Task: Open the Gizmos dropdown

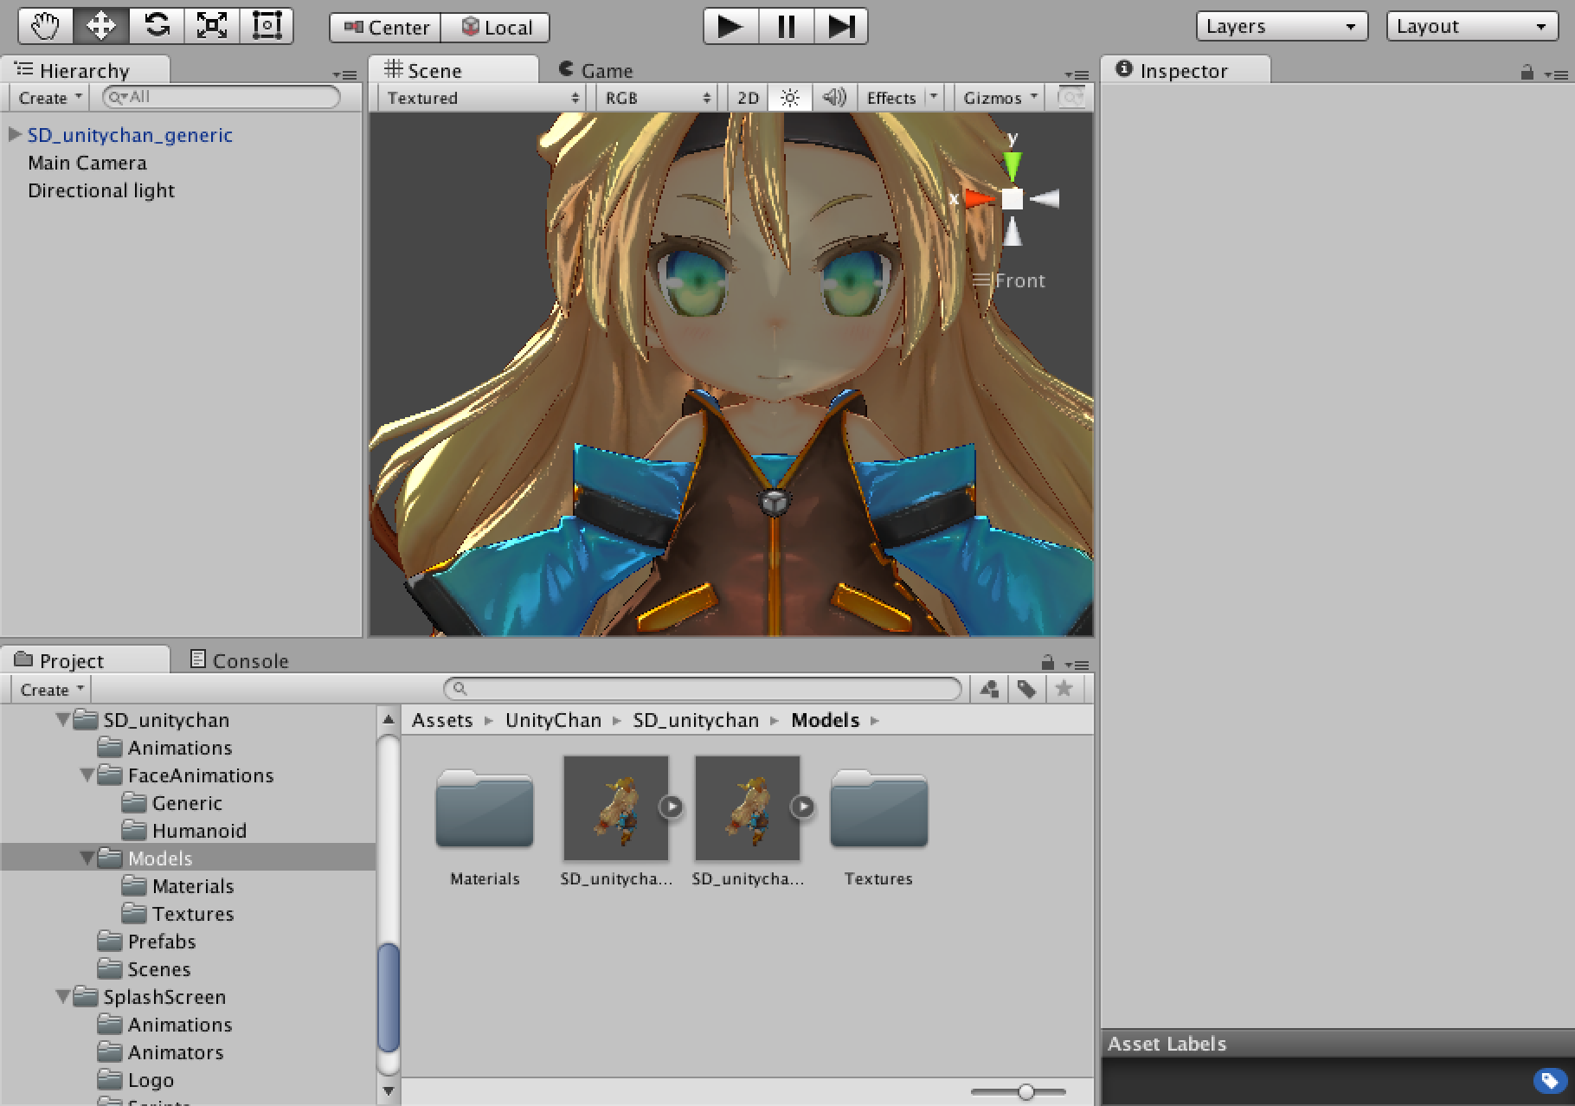Action: point(1000,98)
